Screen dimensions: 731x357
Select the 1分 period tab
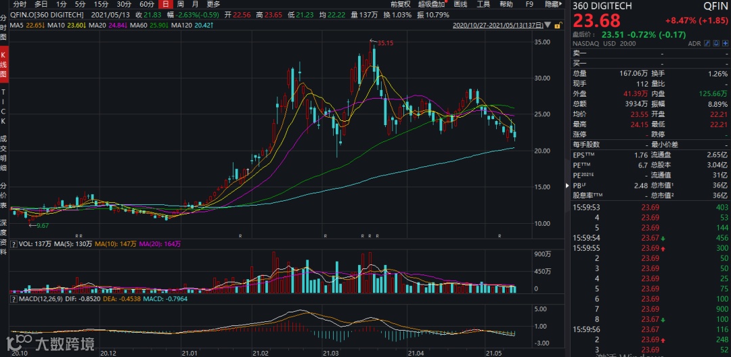[x=61, y=5]
